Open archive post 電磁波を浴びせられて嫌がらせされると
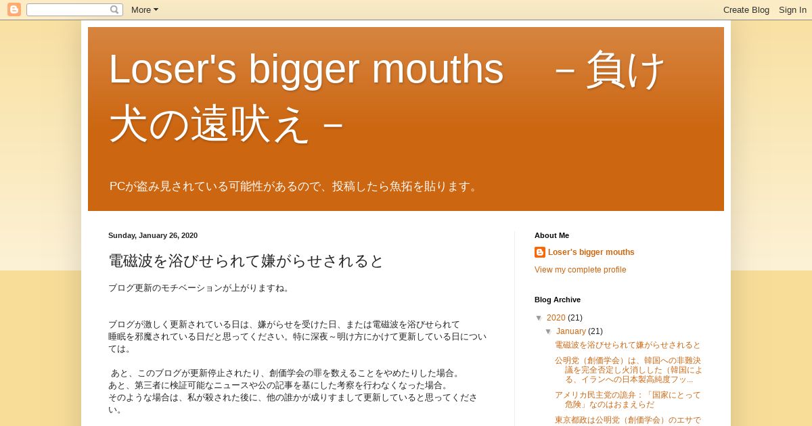 coord(628,345)
